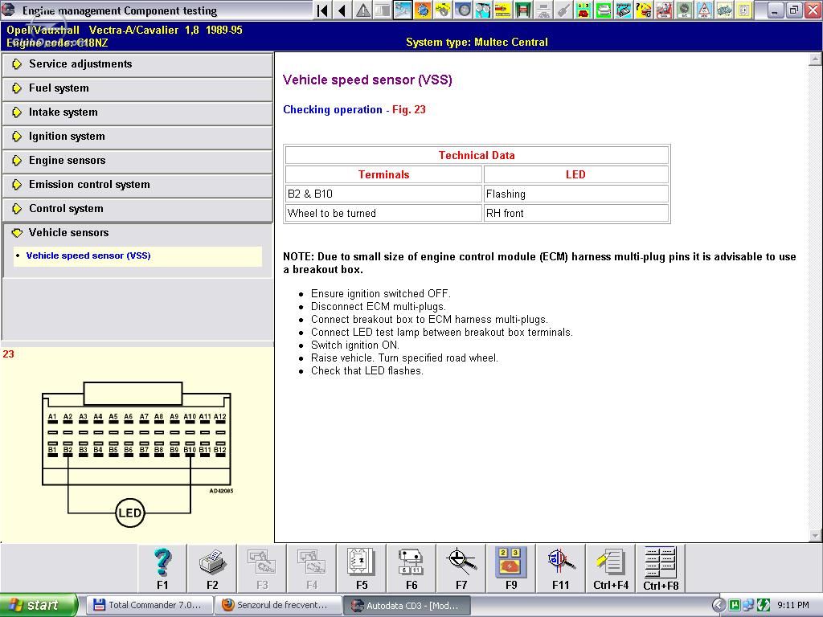Open help with the F1 question mark
This screenshot has width=823, height=617.
pos(162,568)
